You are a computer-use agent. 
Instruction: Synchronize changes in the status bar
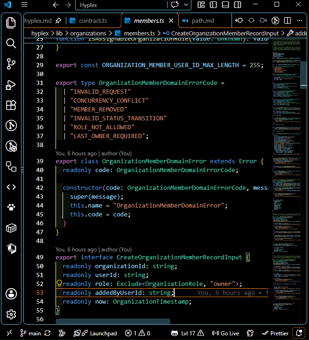coord(48,333)
